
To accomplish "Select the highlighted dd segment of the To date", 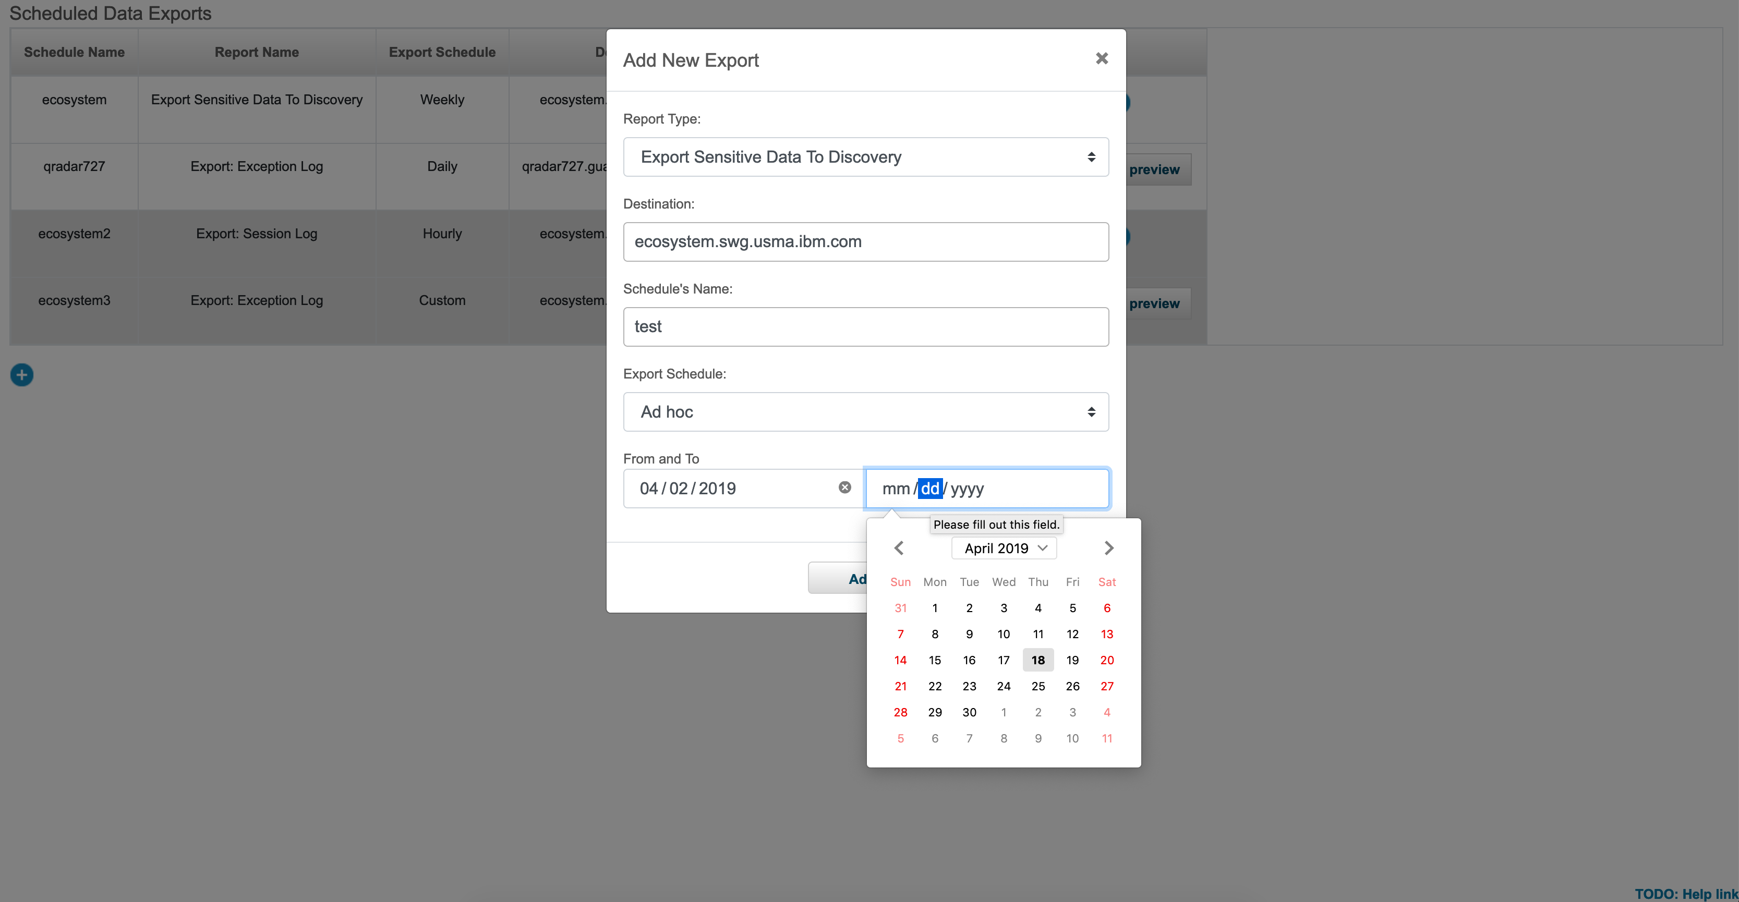I will click(929, 489).
